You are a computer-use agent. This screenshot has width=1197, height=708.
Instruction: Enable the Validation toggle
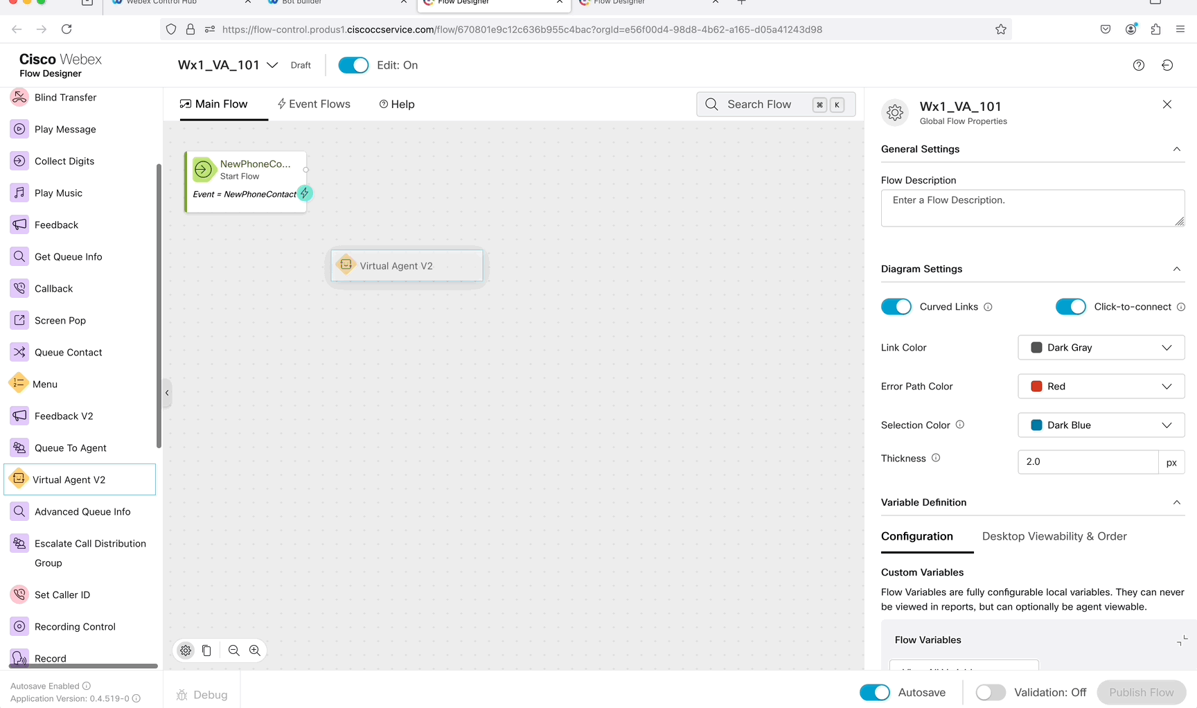[990, 692]
